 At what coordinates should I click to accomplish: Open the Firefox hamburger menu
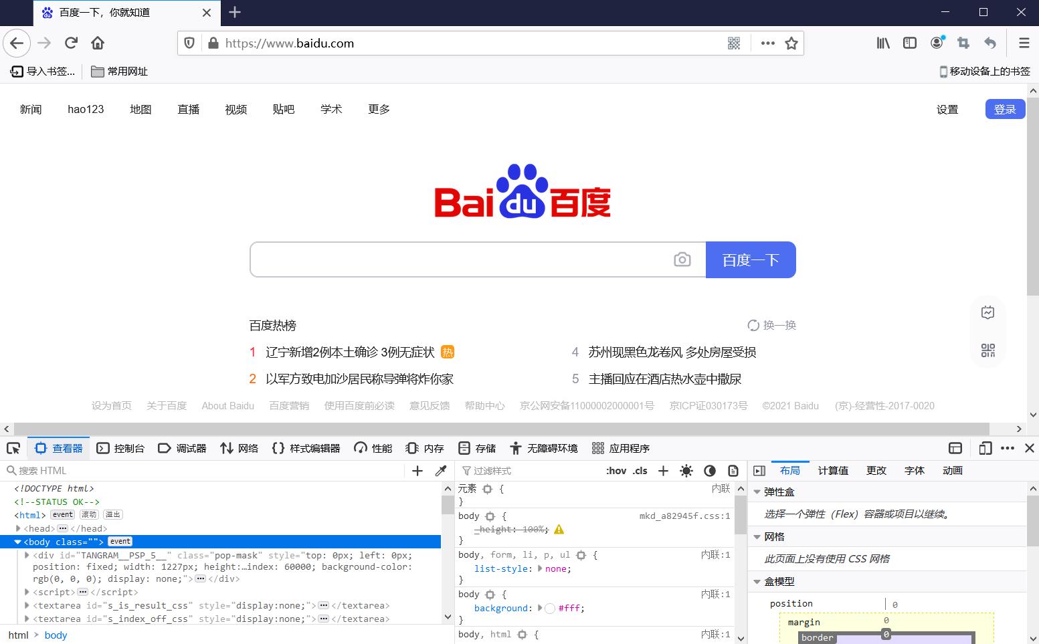point(1024,43)
